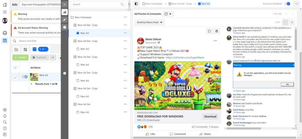Toggle the navigation panel layout icon
Viewport: 302px width, 139px height.
point(136,4)
